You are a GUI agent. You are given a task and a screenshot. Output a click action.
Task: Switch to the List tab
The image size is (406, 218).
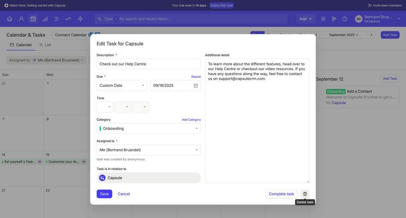[x=45, y=45]
